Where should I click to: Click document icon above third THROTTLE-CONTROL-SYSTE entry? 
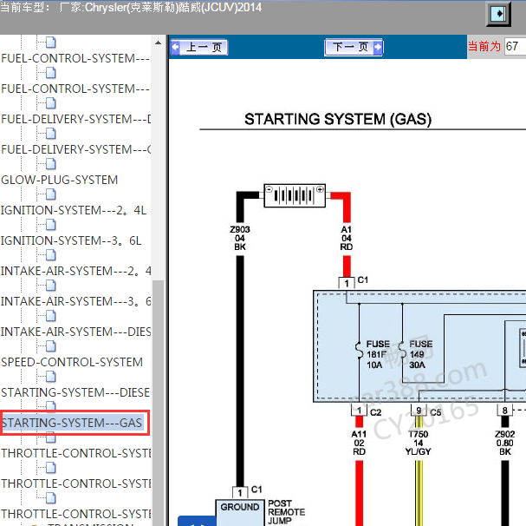point(50,497)
